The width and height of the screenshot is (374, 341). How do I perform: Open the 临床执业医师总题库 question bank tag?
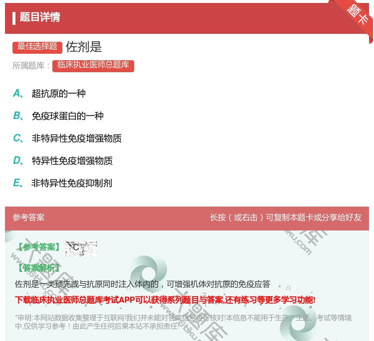click(x=93, y=66)
